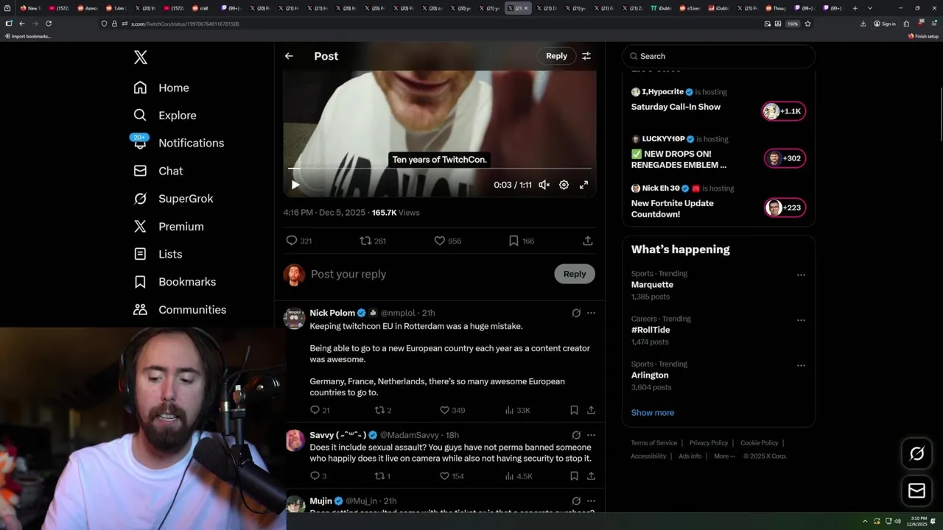
Task: Open more options for Arlington trend
Action: click(x=801, y=365)
